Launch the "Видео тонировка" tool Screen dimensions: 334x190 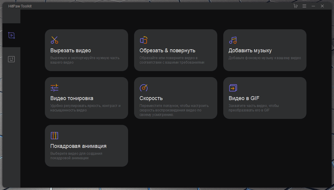point(72,98)
